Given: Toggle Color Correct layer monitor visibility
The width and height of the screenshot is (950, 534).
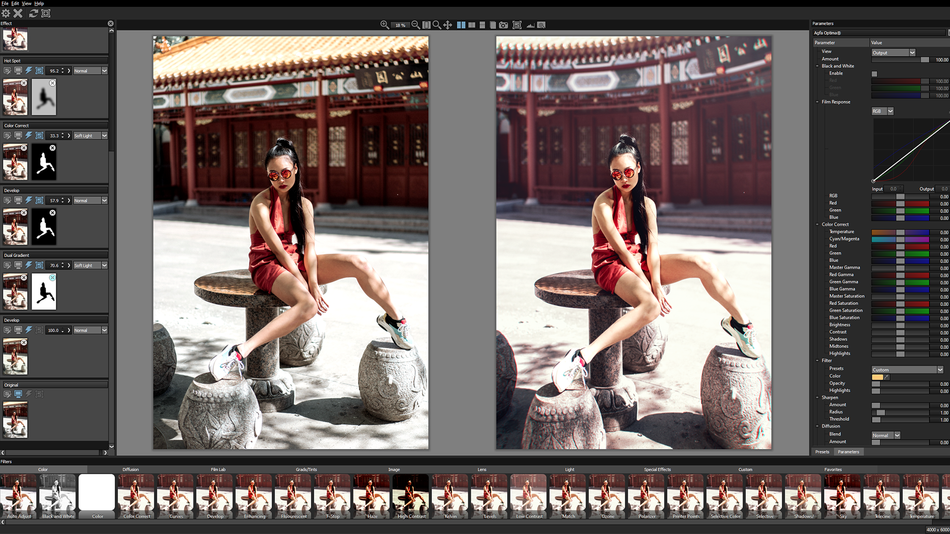Looking at the screenshot, I should [x=18, y=135].
